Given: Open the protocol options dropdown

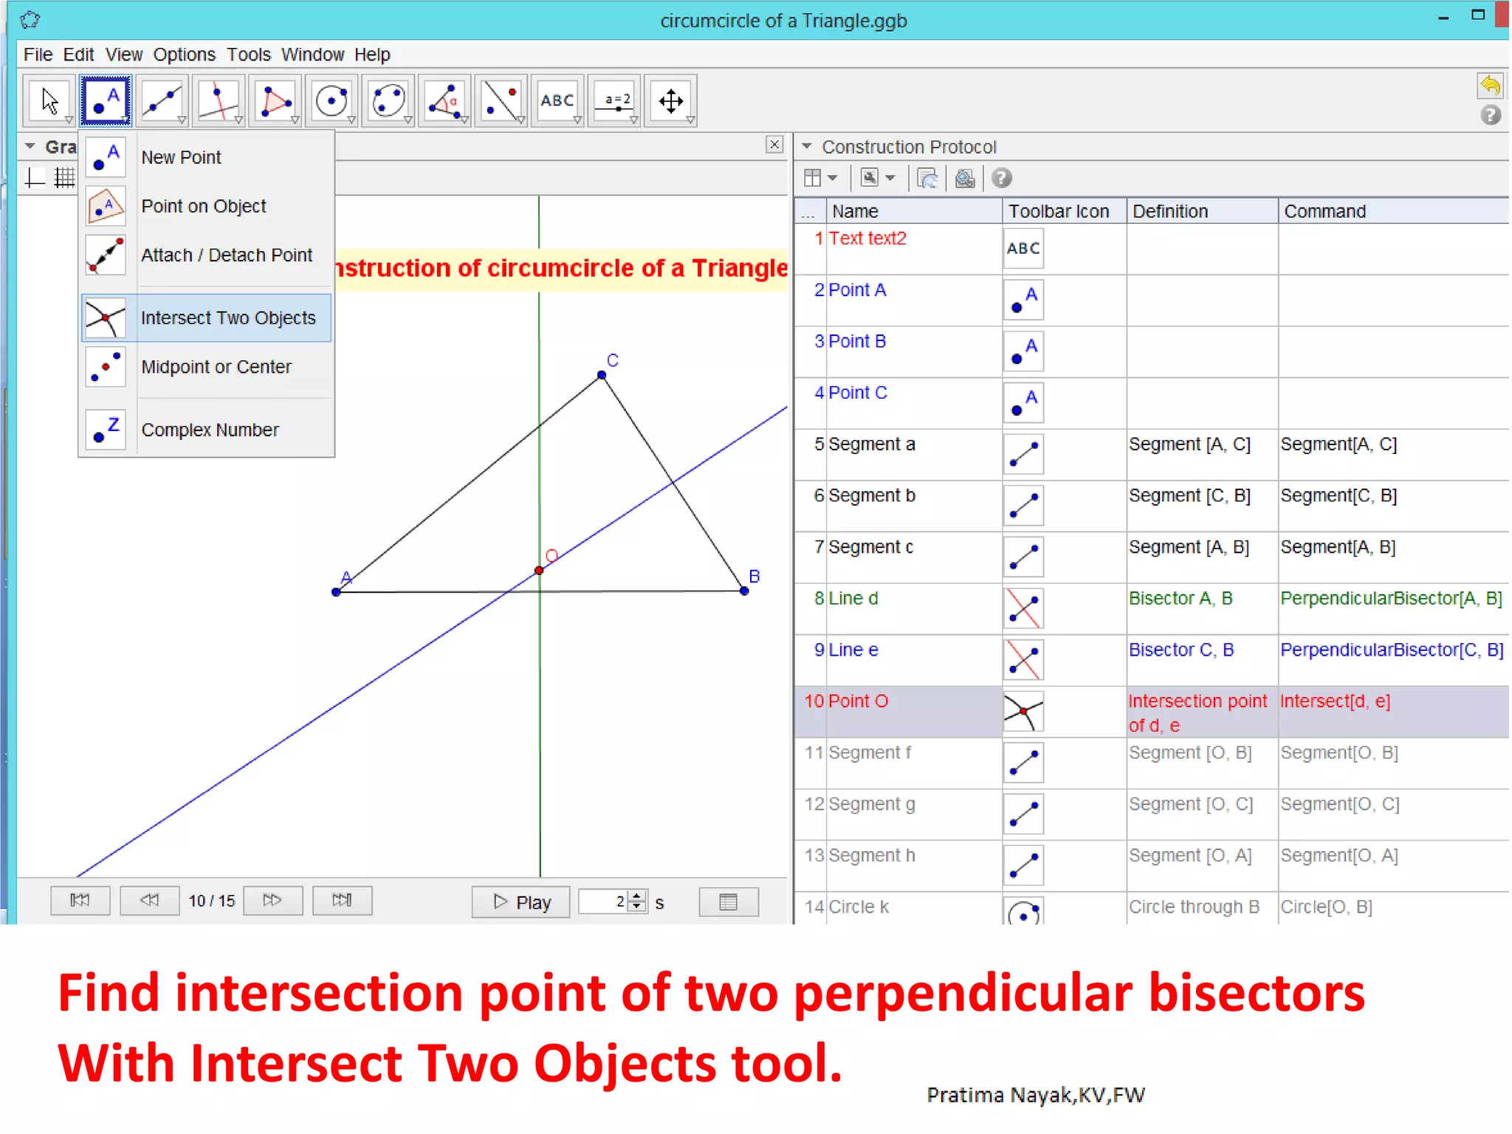Looking at the screenshot, I should [x=878, y=178].
